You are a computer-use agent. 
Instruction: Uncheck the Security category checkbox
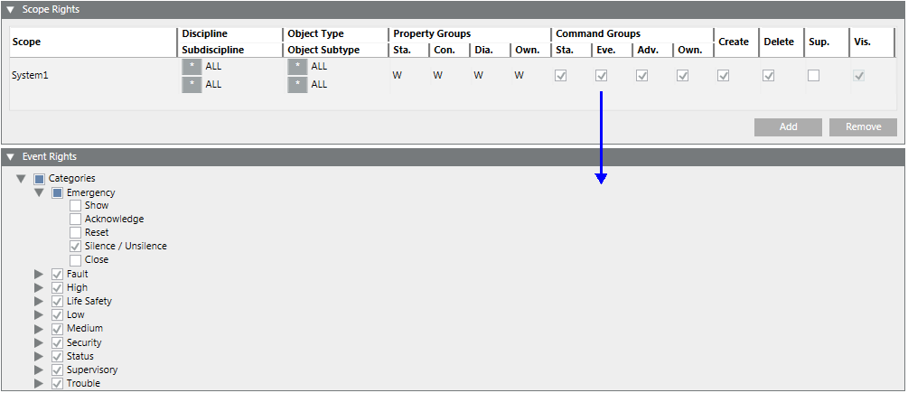point(58,342)
